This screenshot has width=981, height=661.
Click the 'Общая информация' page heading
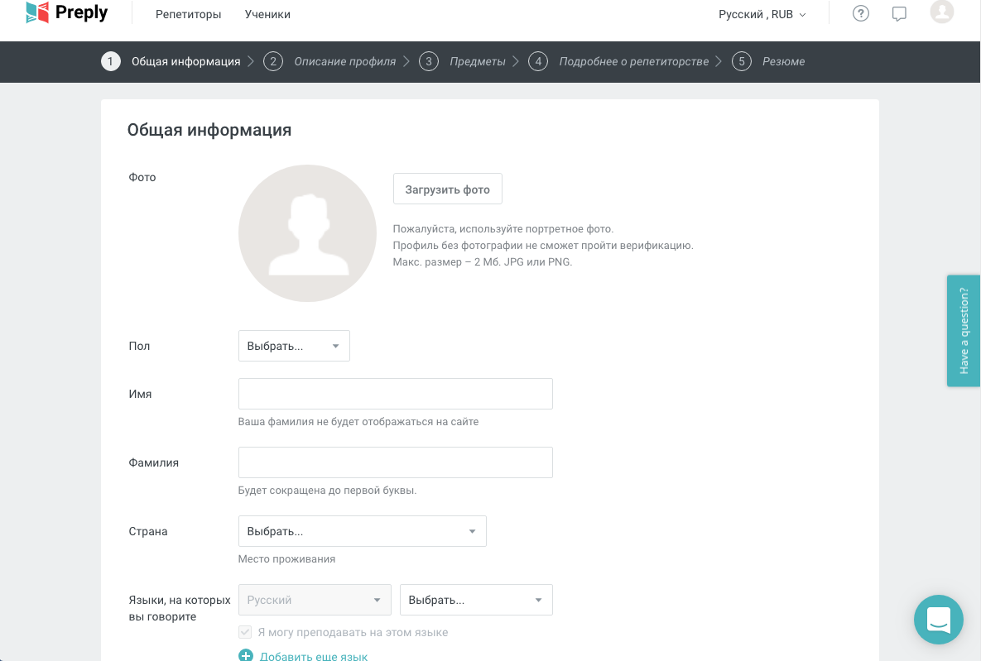pyautogui.click(x=209, y=130)
